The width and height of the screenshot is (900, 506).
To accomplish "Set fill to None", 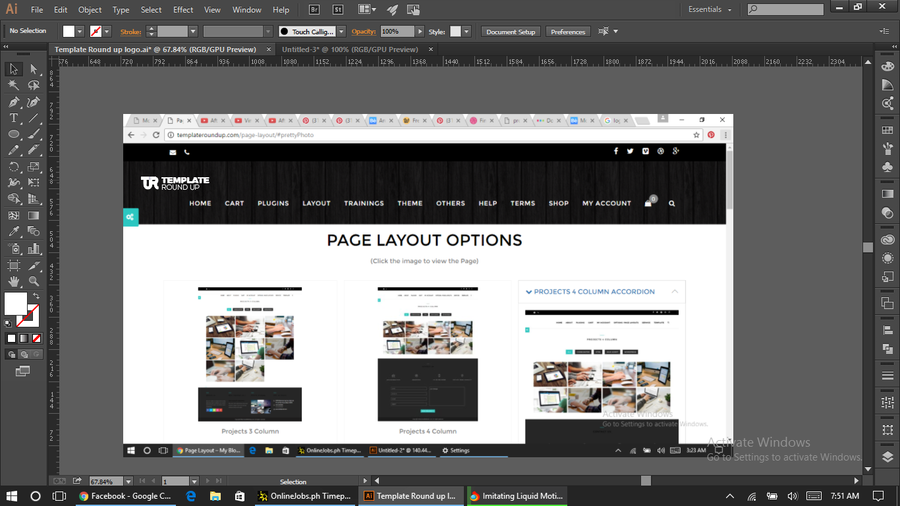I will coord(37,339).
